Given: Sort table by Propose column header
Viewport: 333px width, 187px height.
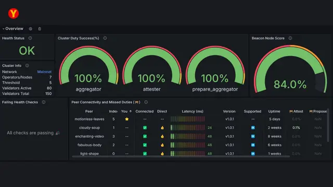Looking at the screenshot, I should tap(318, 111).
